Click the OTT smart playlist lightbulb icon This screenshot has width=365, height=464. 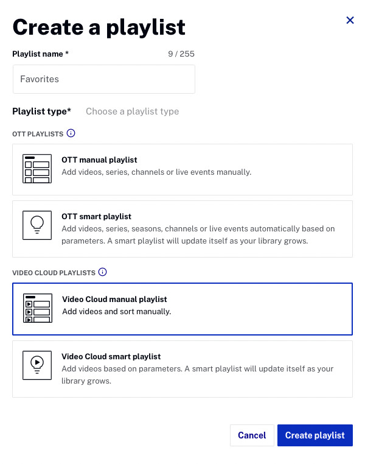coord(37,225)
